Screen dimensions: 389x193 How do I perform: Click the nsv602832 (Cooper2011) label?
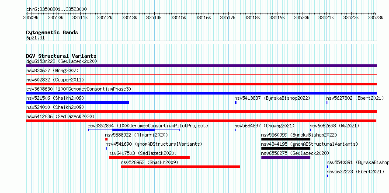click(x=55, y=80)
